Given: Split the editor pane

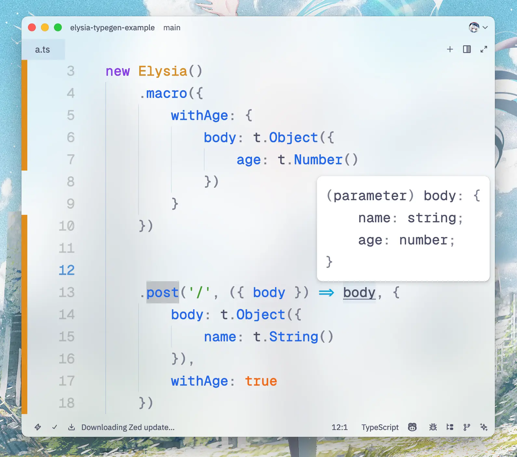Looking at the screenshot, I should point(467,49).
